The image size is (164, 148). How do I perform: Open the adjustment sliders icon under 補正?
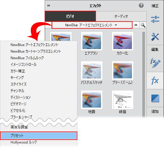pyautogui.click(x=155, y=19)
